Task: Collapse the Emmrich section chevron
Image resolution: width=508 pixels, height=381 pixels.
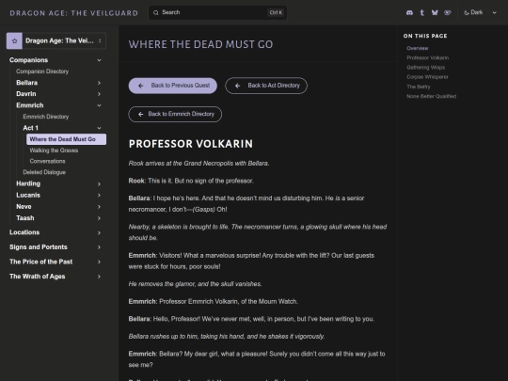Action: tap(99, 105)
